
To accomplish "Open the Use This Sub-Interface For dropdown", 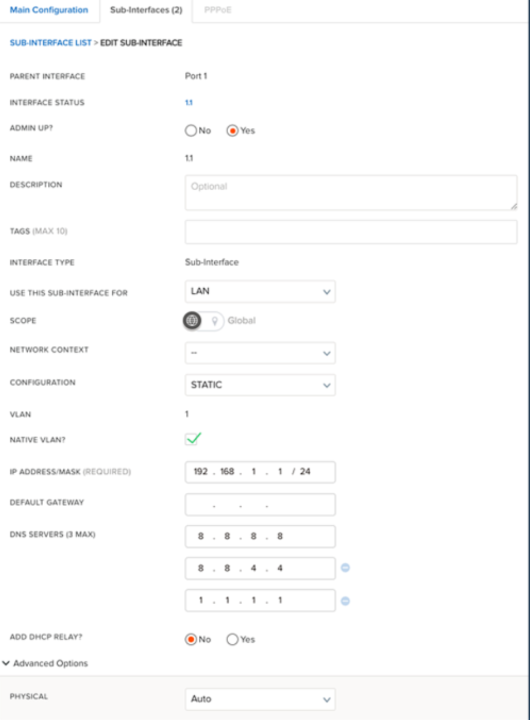I will (x=260, y=292).
